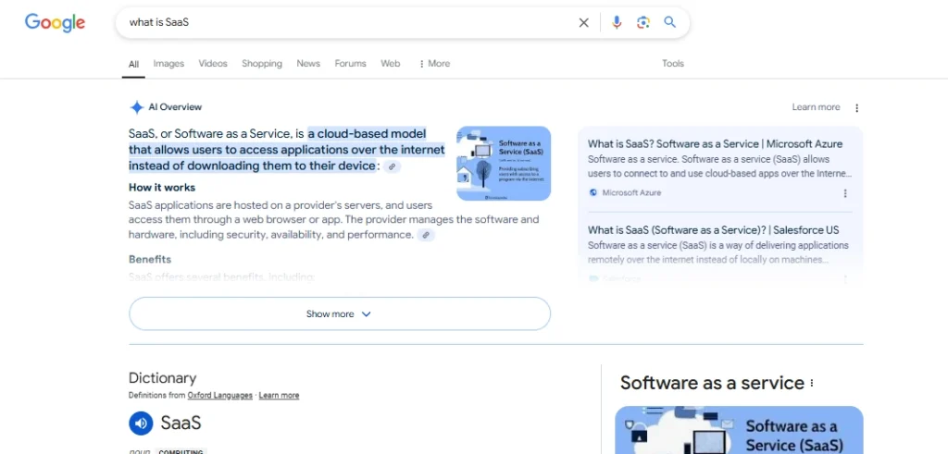Click the Google logo
The width and height of the screenshot is (948, 454).
click(55, 23)
